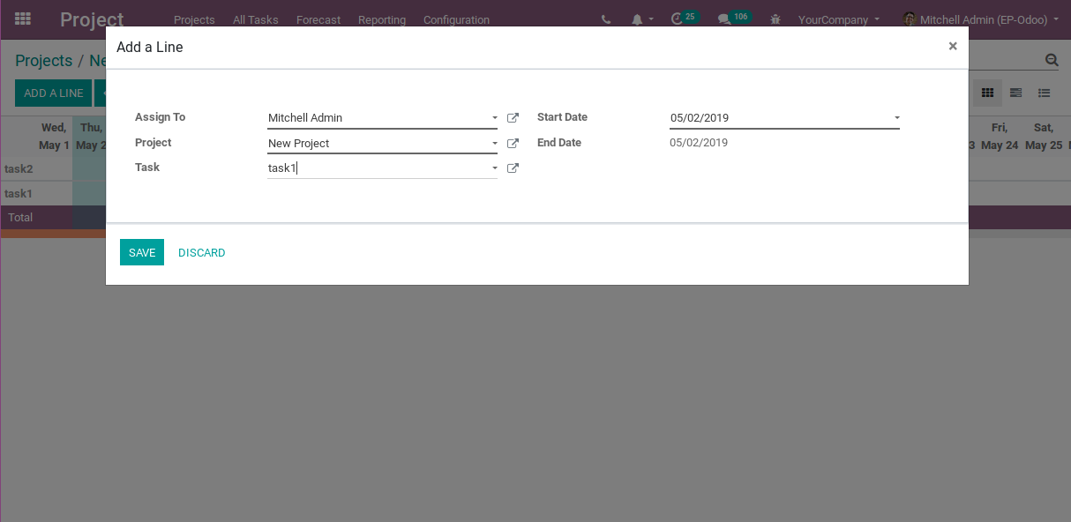Screen dimensions: 1071x522
Task: Open the Configuration menu
Action: pyautogui.click(x=456, y=19)
